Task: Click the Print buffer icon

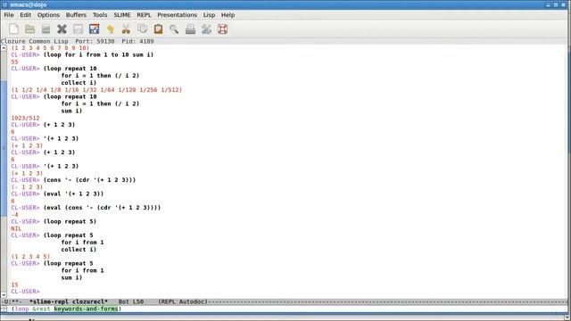Action: click(190, 29)
